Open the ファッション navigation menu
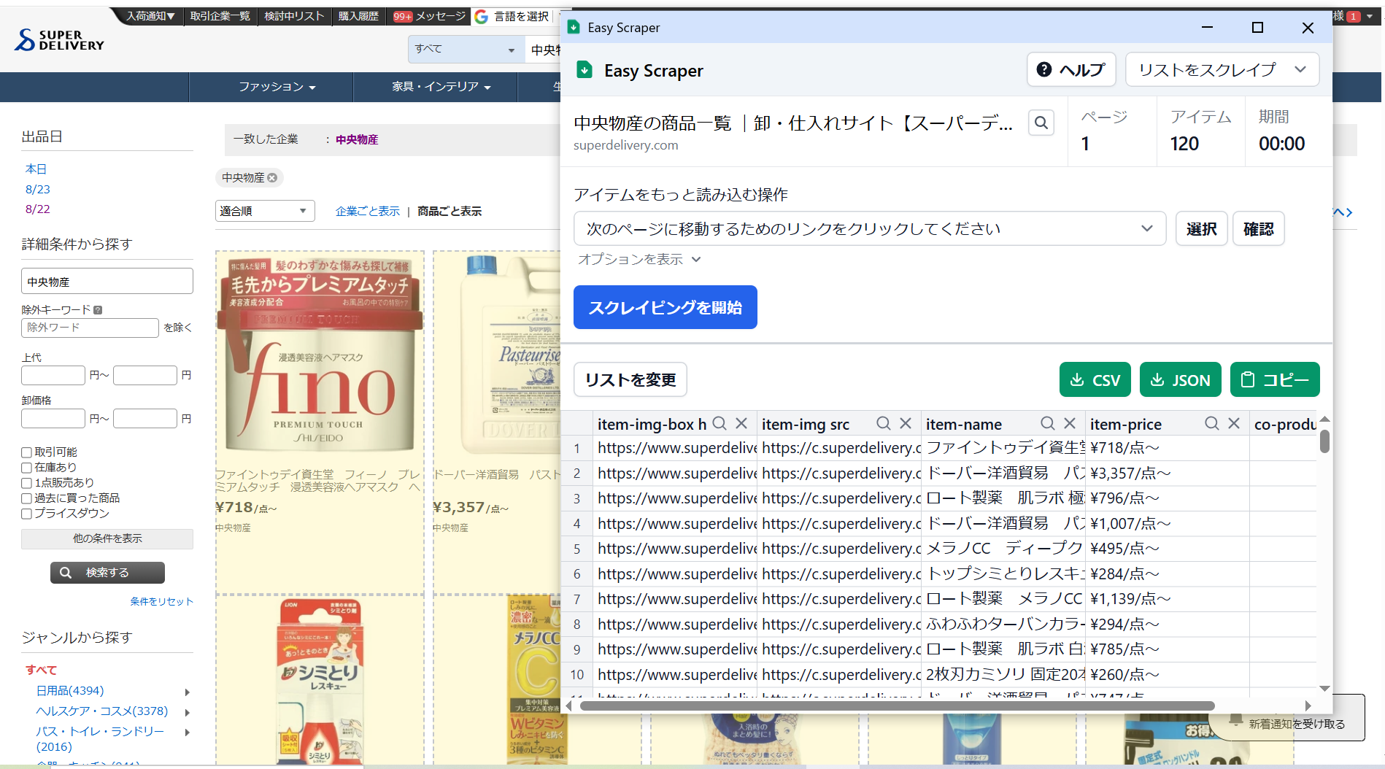1385x769 pixels. 277,87
